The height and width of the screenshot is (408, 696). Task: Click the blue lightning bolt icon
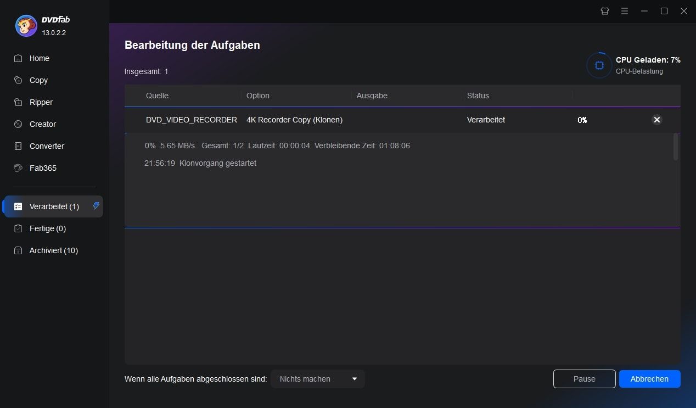[96, 206]
